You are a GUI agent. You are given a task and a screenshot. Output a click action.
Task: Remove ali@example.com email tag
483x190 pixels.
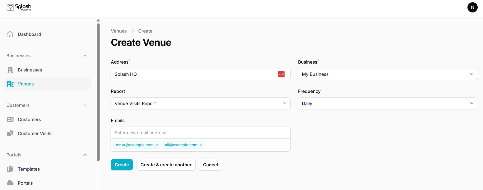click(201, 145)
